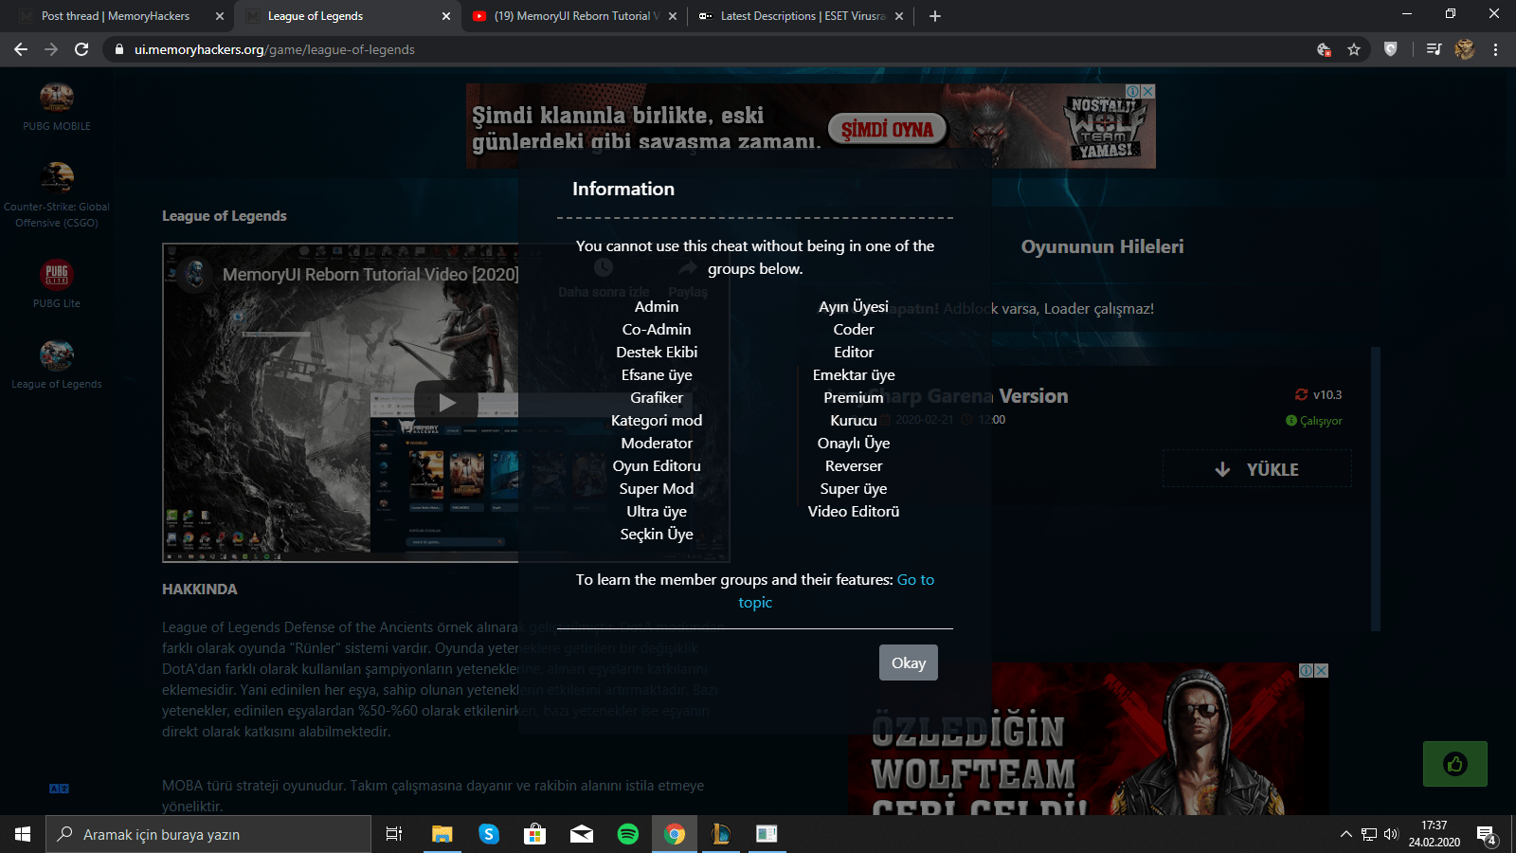Select Counter-Strike: Global Offensive sidebar icon
This screenshot has height=853, width=1516.
57,177
